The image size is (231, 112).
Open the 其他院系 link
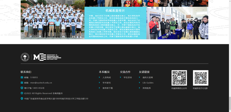coord(147,88)
